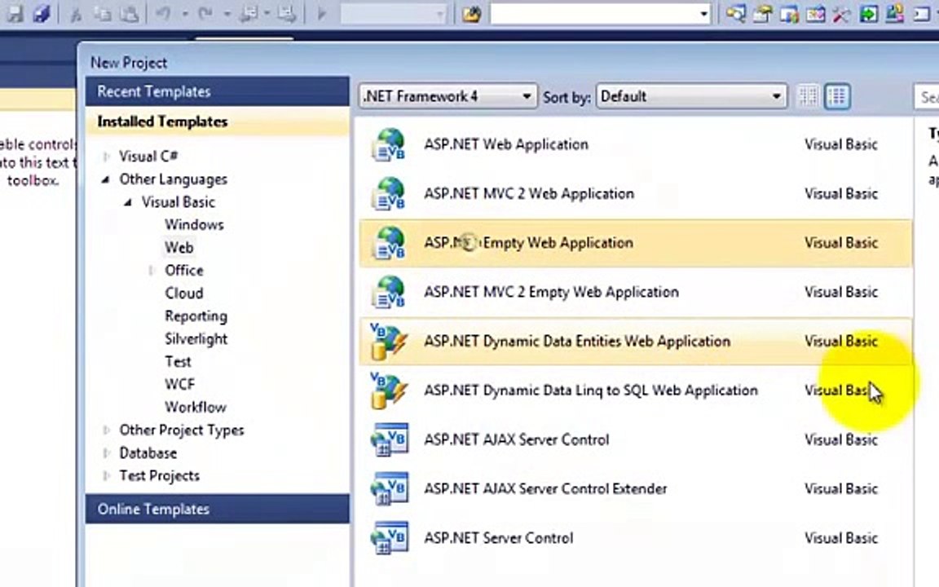Viewport: 939px width, 587px height.
Task: Click the green arrow window icon in toolbar
Action: (x=868, y=13)
